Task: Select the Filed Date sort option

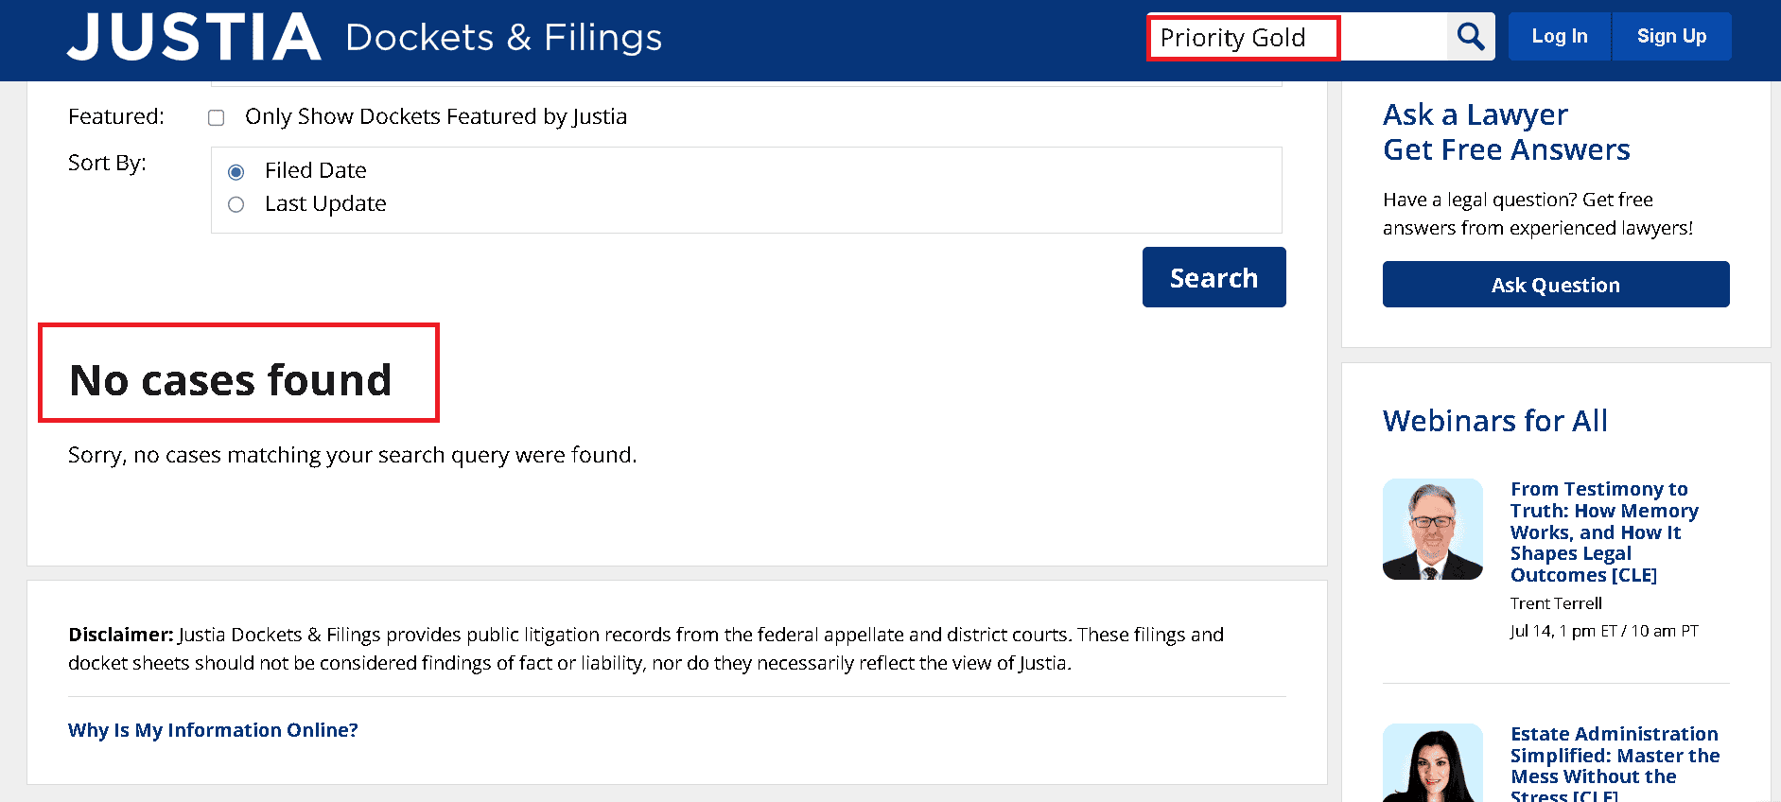Action: [236, 171]
